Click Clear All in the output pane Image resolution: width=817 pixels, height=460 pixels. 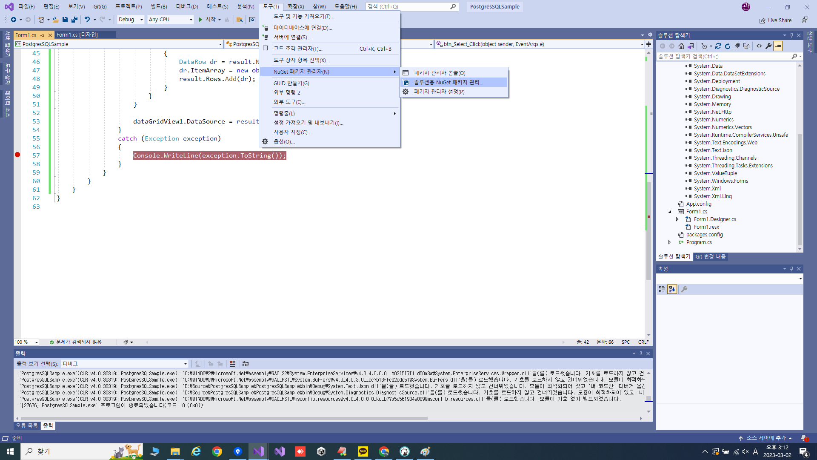(232, 364)
